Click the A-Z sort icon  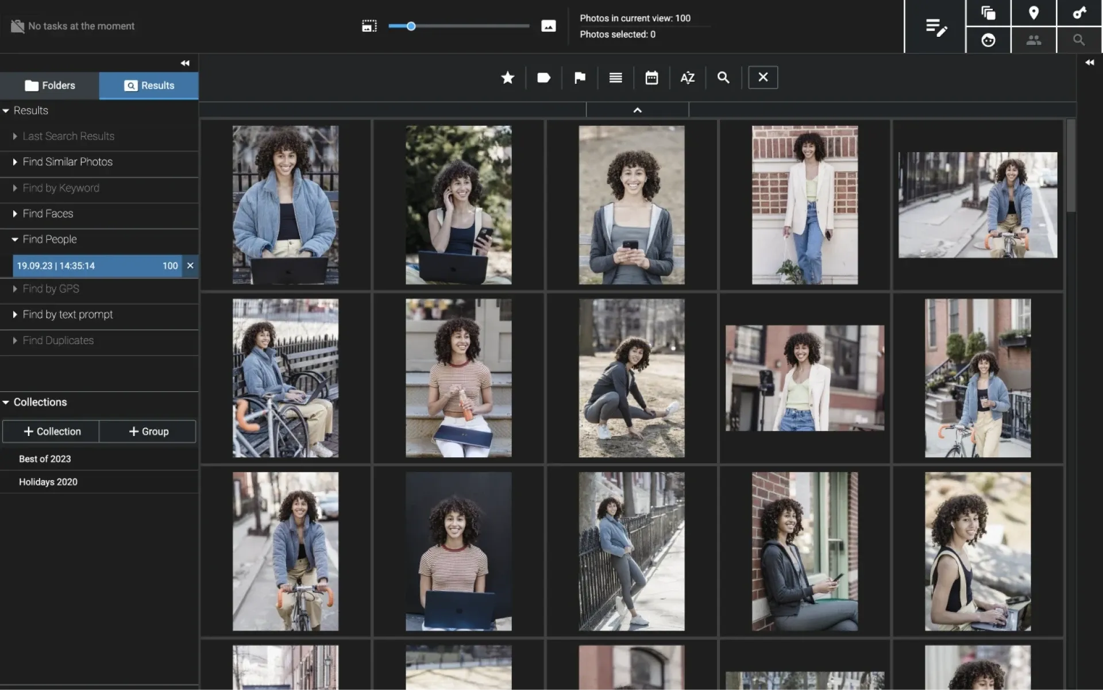pyautogui.click(x=687, y=78)
